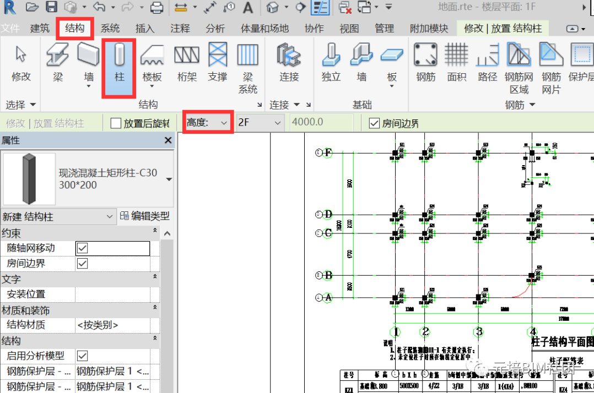Select the Rebar (钢筋) tool
Viewport: 594px width, 393px height.
coord(425,63)
